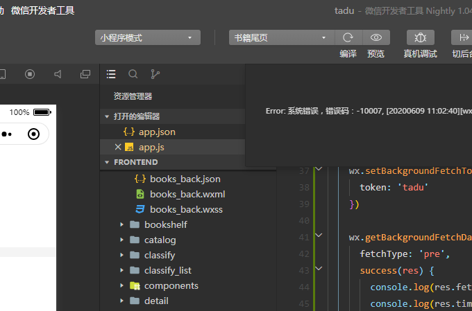Viewport: 472px width, 311px height.
Task: Click the 编译 label
Action: 348,54
